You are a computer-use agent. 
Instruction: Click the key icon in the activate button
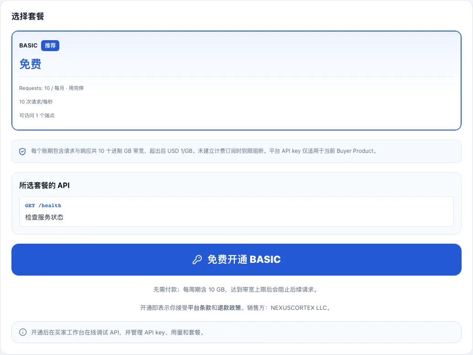click(197, 260)
